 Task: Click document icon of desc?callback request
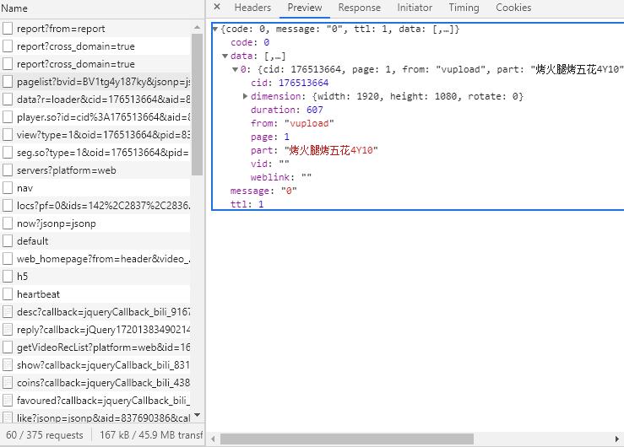click(x=8, y=312)
